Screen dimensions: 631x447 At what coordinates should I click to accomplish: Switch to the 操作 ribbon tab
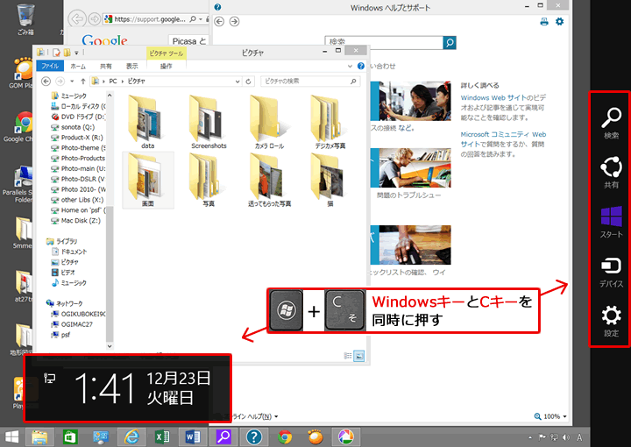[167, 66]
